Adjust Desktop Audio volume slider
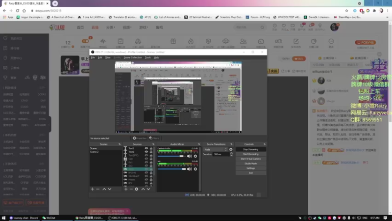Screen dimensions: 392x221 171,156
